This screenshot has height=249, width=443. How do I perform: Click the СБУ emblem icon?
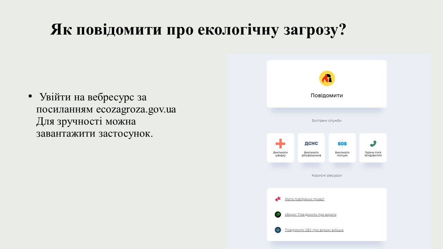pos(278,230)
